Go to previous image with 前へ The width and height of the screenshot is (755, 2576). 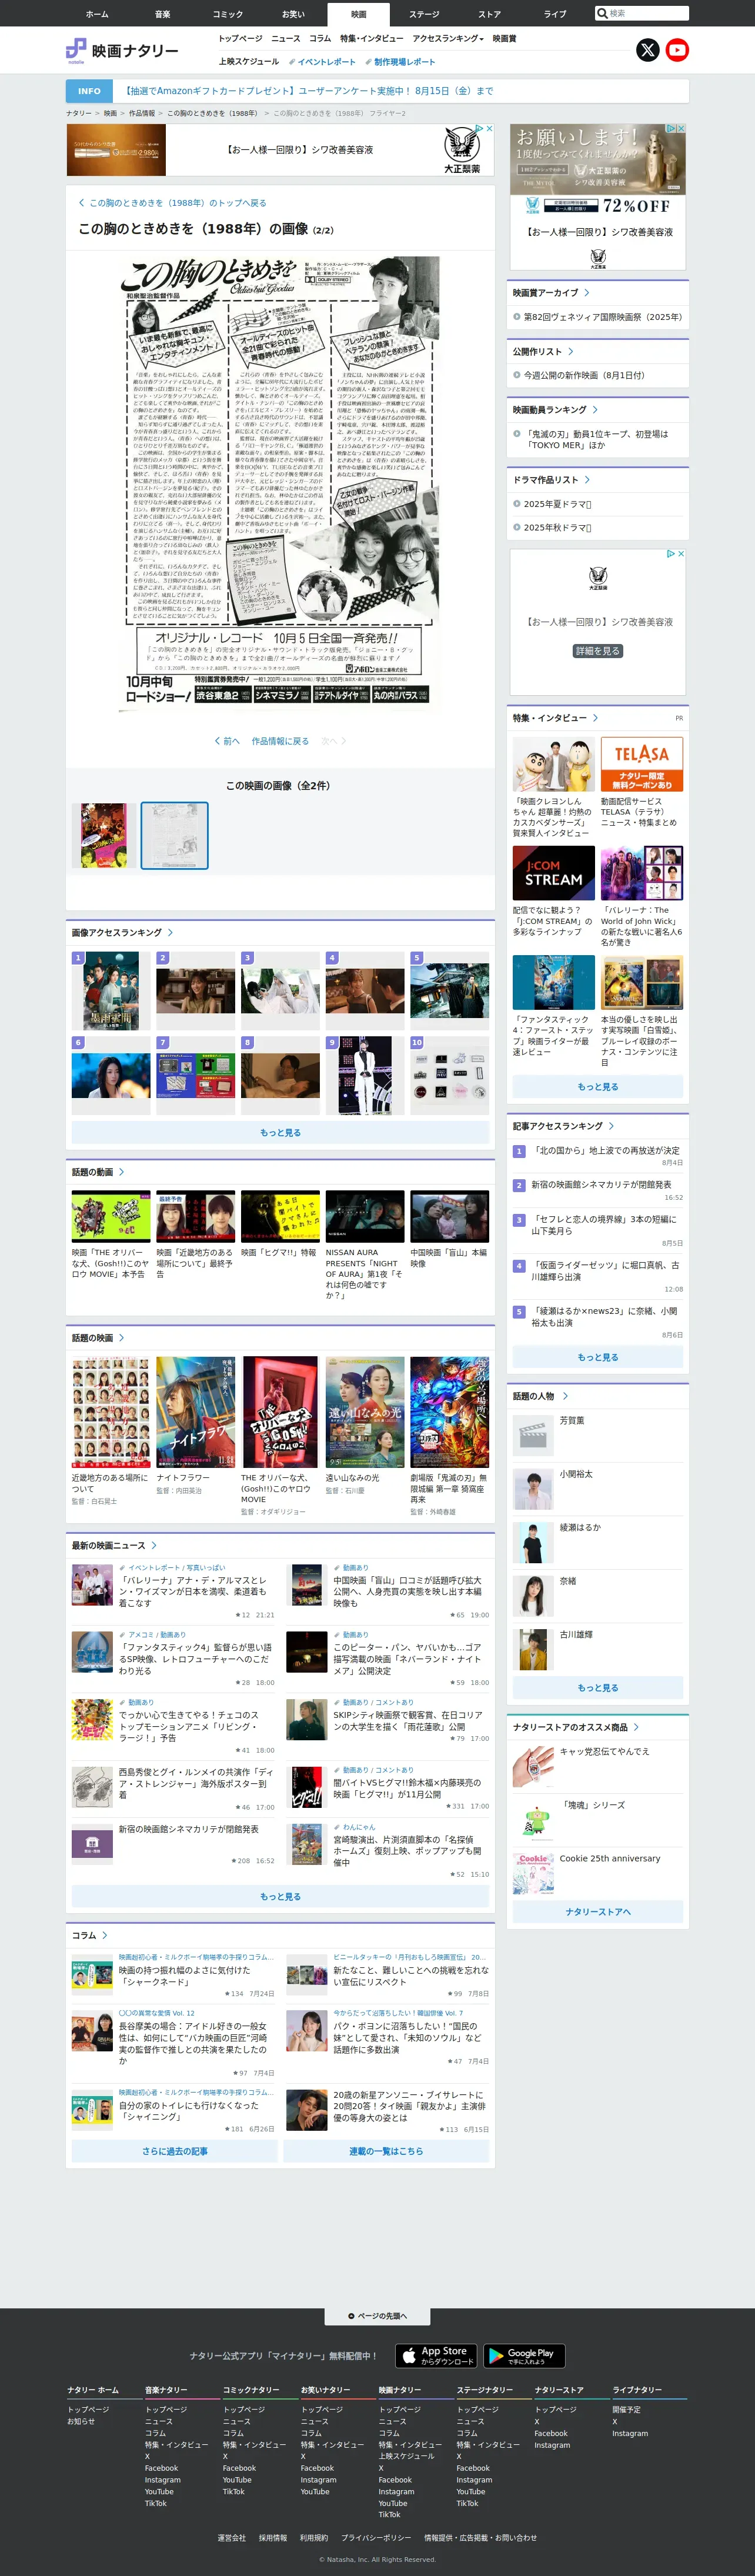click(227, 741)
